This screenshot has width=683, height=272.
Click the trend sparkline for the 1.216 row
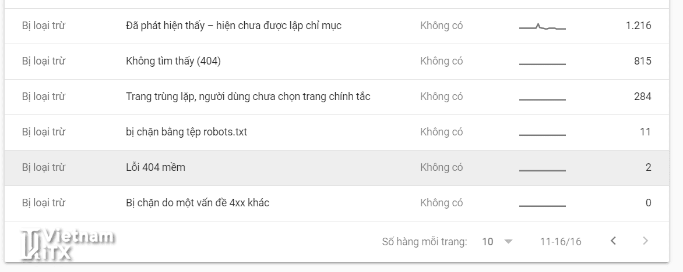pos(542,26)
